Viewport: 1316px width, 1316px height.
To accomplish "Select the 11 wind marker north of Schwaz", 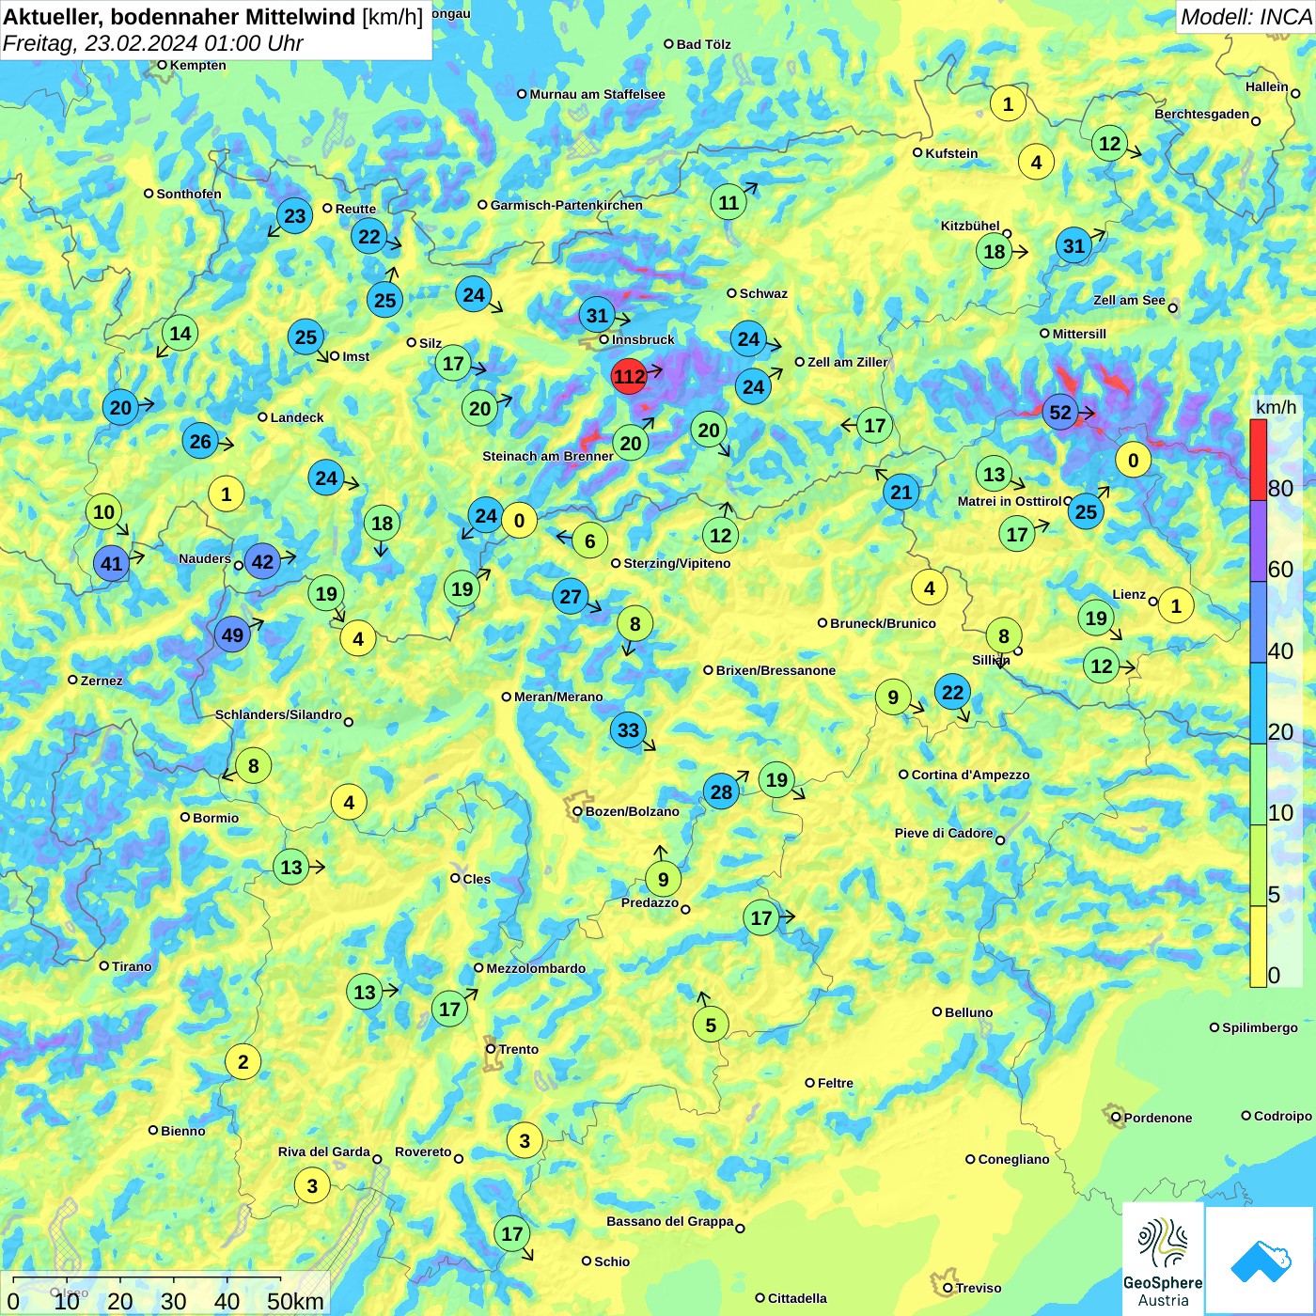I will click(x=728, y=202).
